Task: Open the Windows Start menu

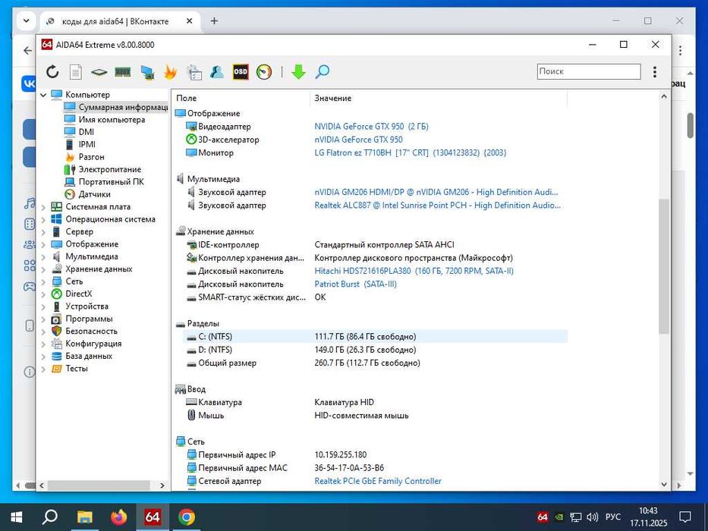Action: point(16,517)
